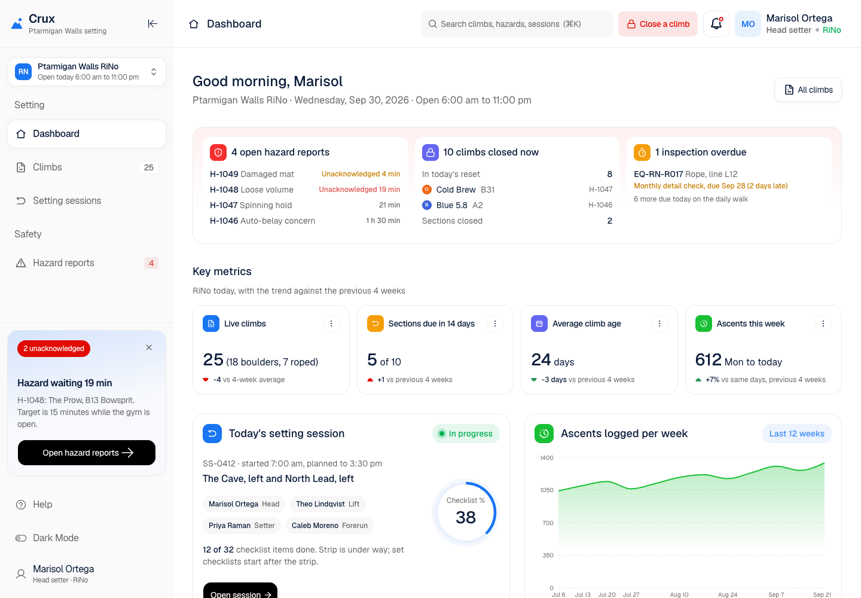This screenshot has width=861, height=598.
Task: Click the Crux logo icon
Action: [17, 24]
